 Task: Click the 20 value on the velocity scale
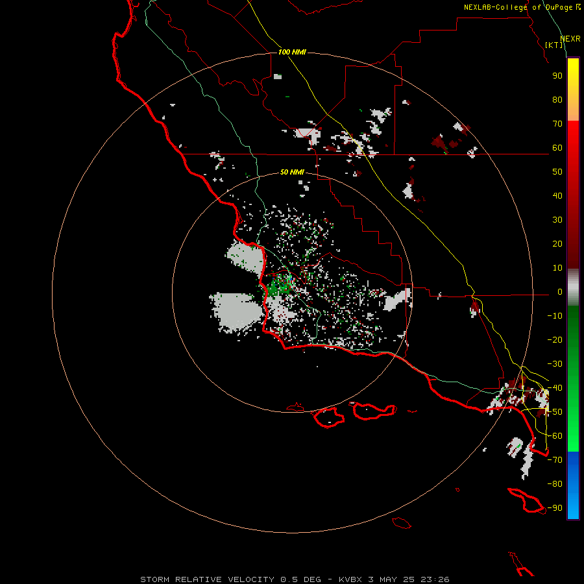coord(557,244)
